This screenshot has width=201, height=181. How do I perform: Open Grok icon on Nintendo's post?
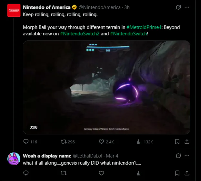pyautogui.click(x=178, y=7)
